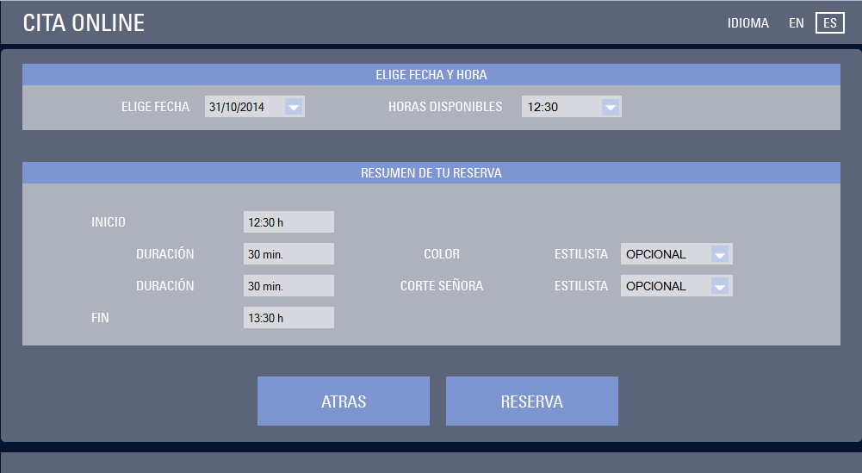Screen dimensions: 862x473
Task: Open the date field showing 31/10/2014
Action: click(244, 107)
